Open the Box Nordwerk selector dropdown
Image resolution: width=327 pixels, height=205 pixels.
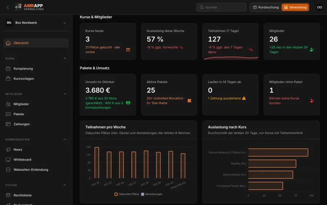(x=36, y=23)
